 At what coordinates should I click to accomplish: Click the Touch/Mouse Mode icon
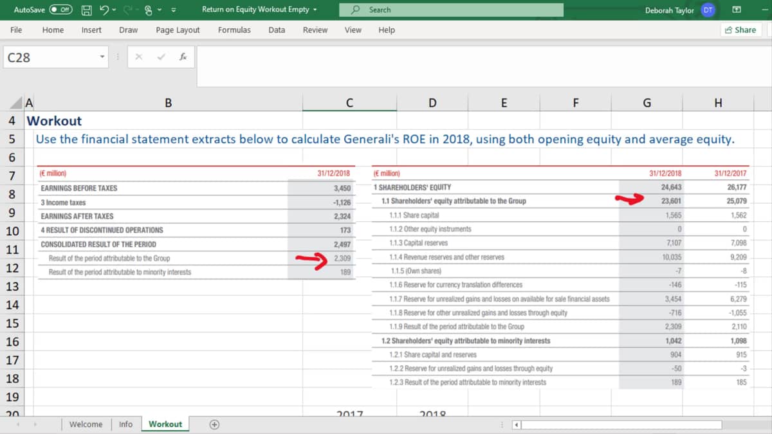[149, 10]
